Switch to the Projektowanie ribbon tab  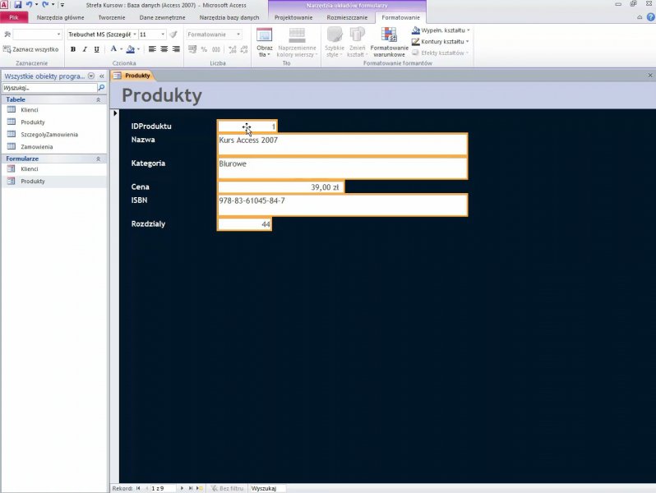click(293, 17)
